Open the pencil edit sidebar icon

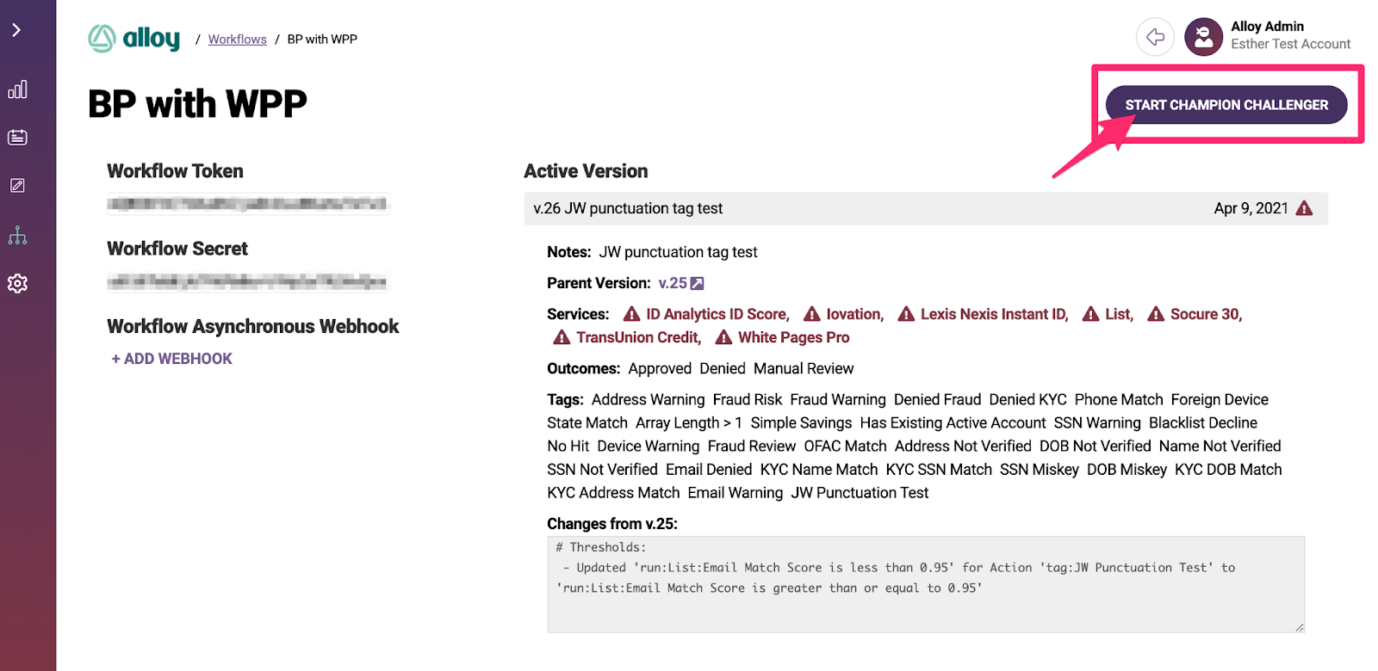(x=17, y=186)
